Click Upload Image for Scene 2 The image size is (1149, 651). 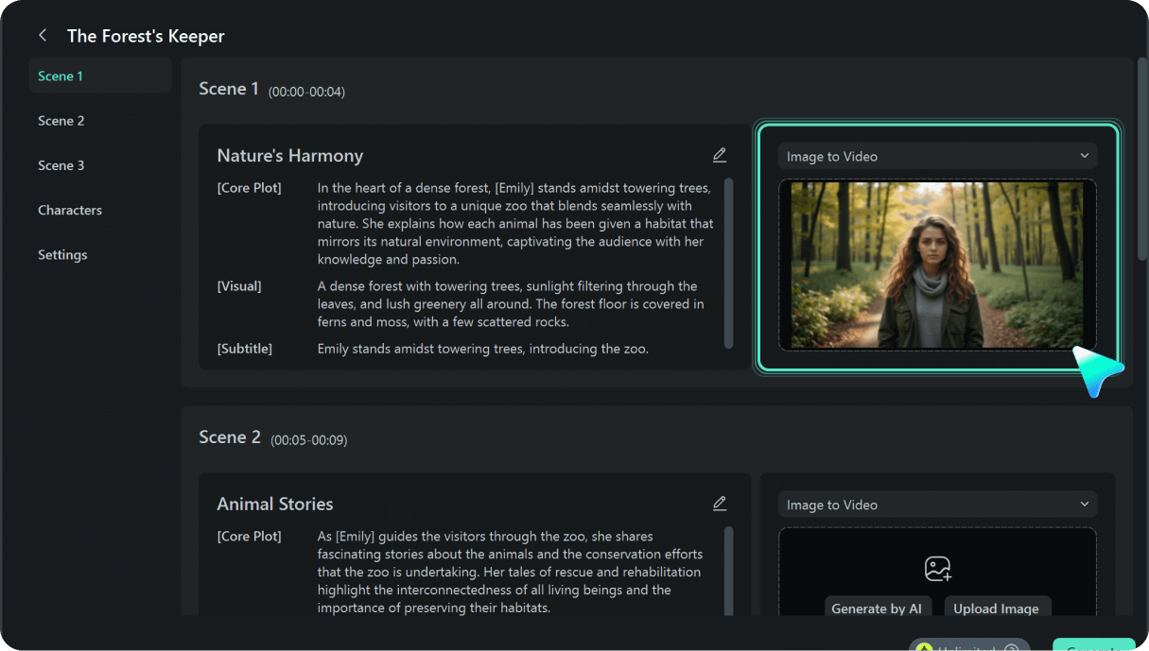(x=996, y=608)
